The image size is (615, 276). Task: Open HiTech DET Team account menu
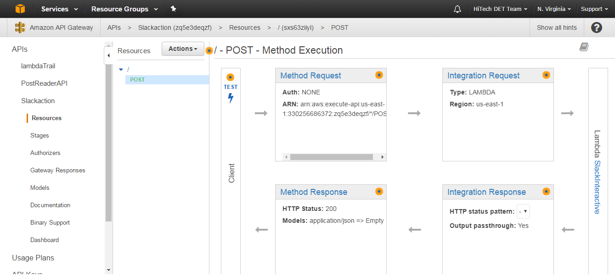[500, 9]
